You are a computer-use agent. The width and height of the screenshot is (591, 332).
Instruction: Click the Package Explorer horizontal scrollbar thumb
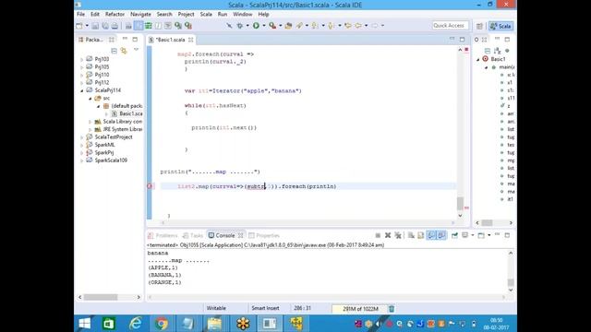point(101,297)
